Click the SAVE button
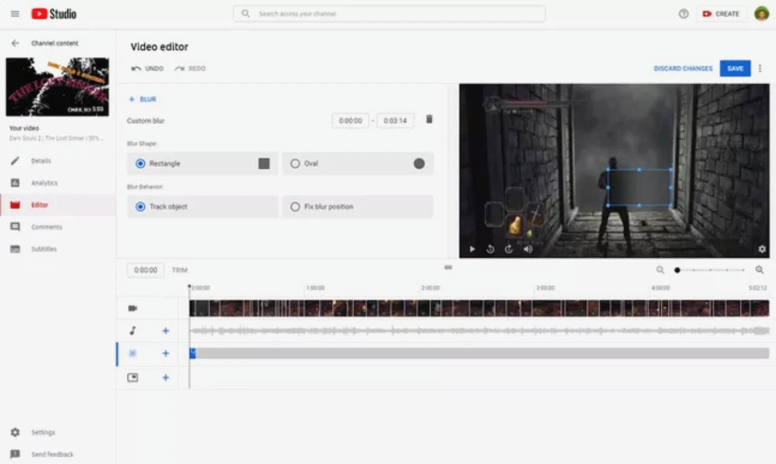 tap(735, 68)
